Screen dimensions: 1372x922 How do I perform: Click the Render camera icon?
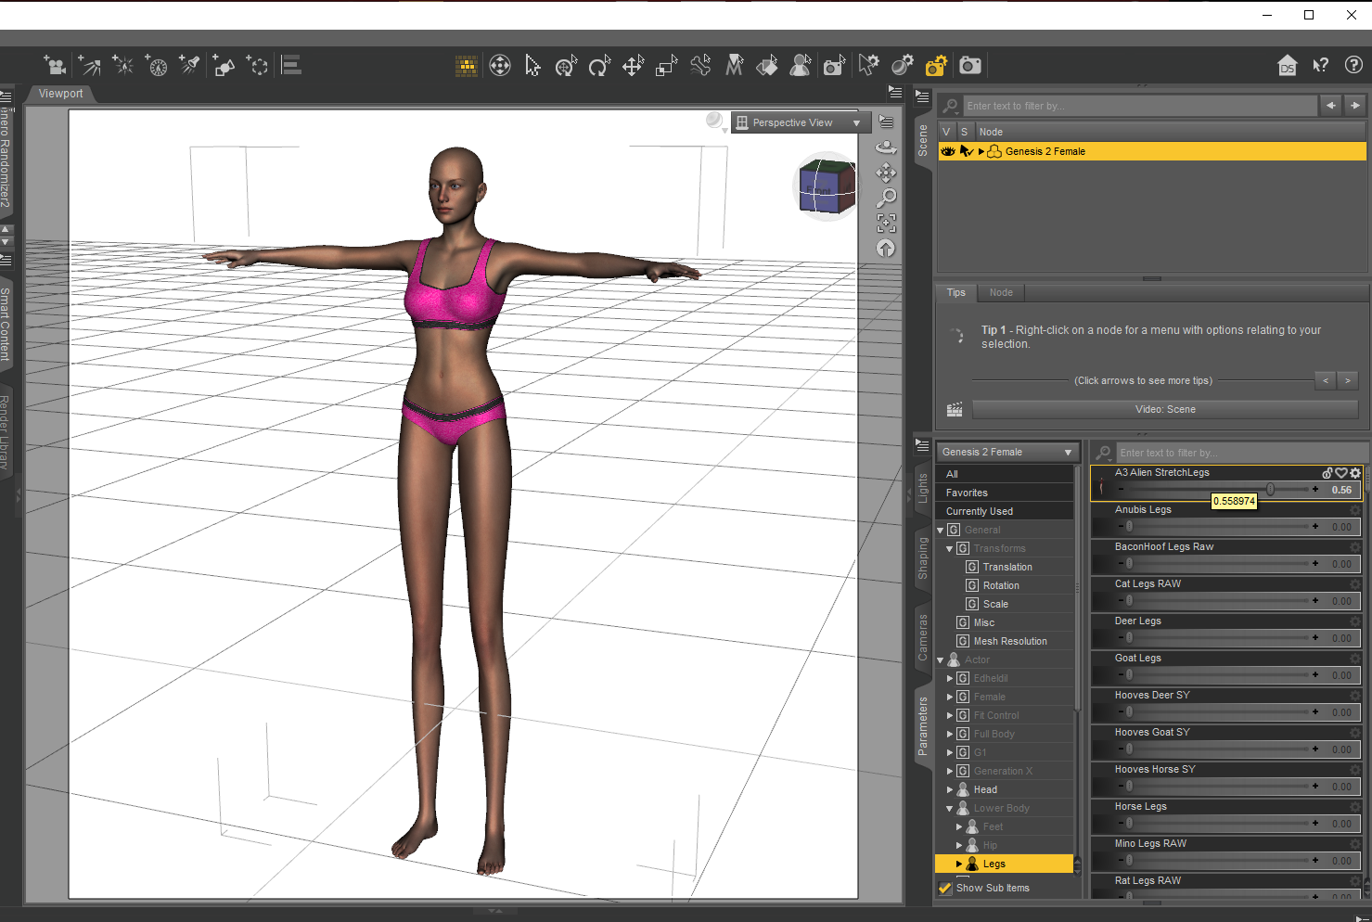pyautogui.click(x=970, y=65)
